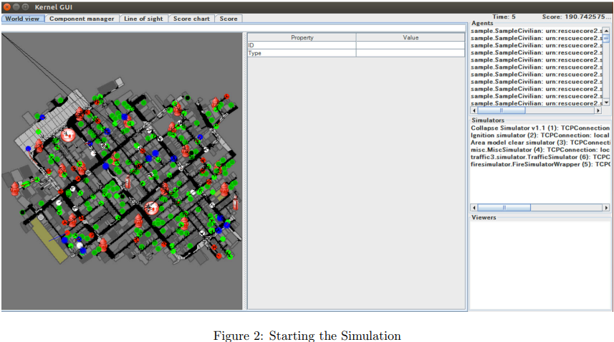Select misc.MiscSimulator (4) entry
The height and width of the screenshot is (342, 614).
[540, 150]
